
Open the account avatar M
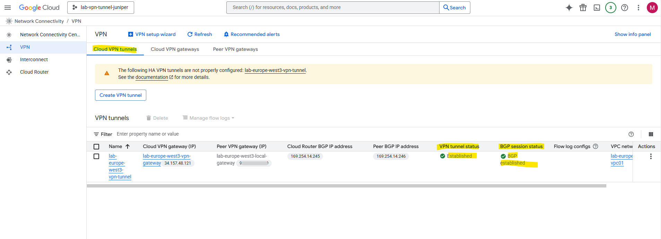(652, 8)
